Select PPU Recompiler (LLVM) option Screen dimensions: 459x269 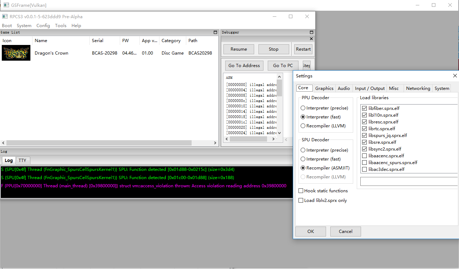click(303, 126)
